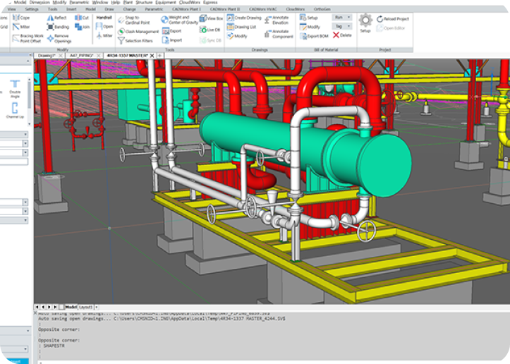
Task: Select the Double Angle shape
Action: tap(15, 86)
